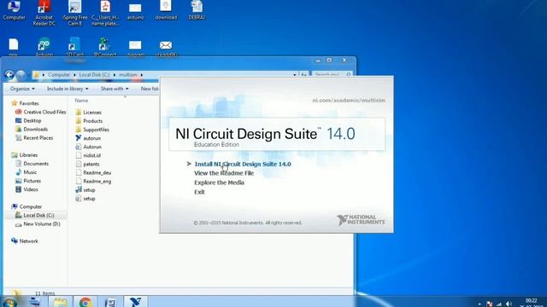
Task: Open the taskbar clock
Action: 531,303
